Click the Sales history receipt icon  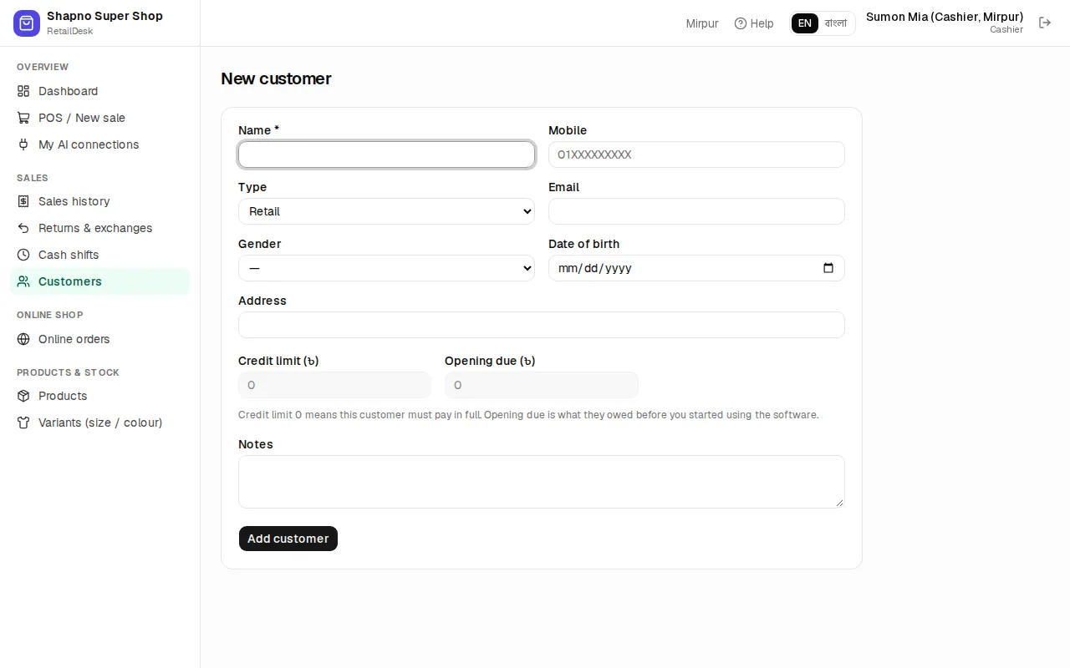(x=23, y=201)
